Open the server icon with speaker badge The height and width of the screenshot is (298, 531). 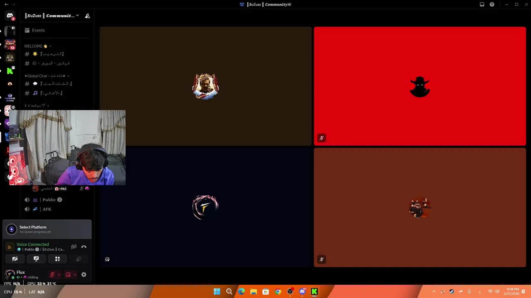(x=10, y=31)
